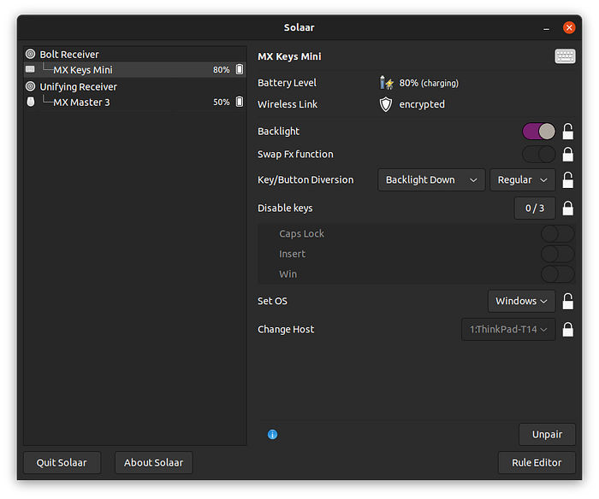Open the Backlight Down key dropdown
This screenshot has height=499, width=599.
tap(431, 179)
